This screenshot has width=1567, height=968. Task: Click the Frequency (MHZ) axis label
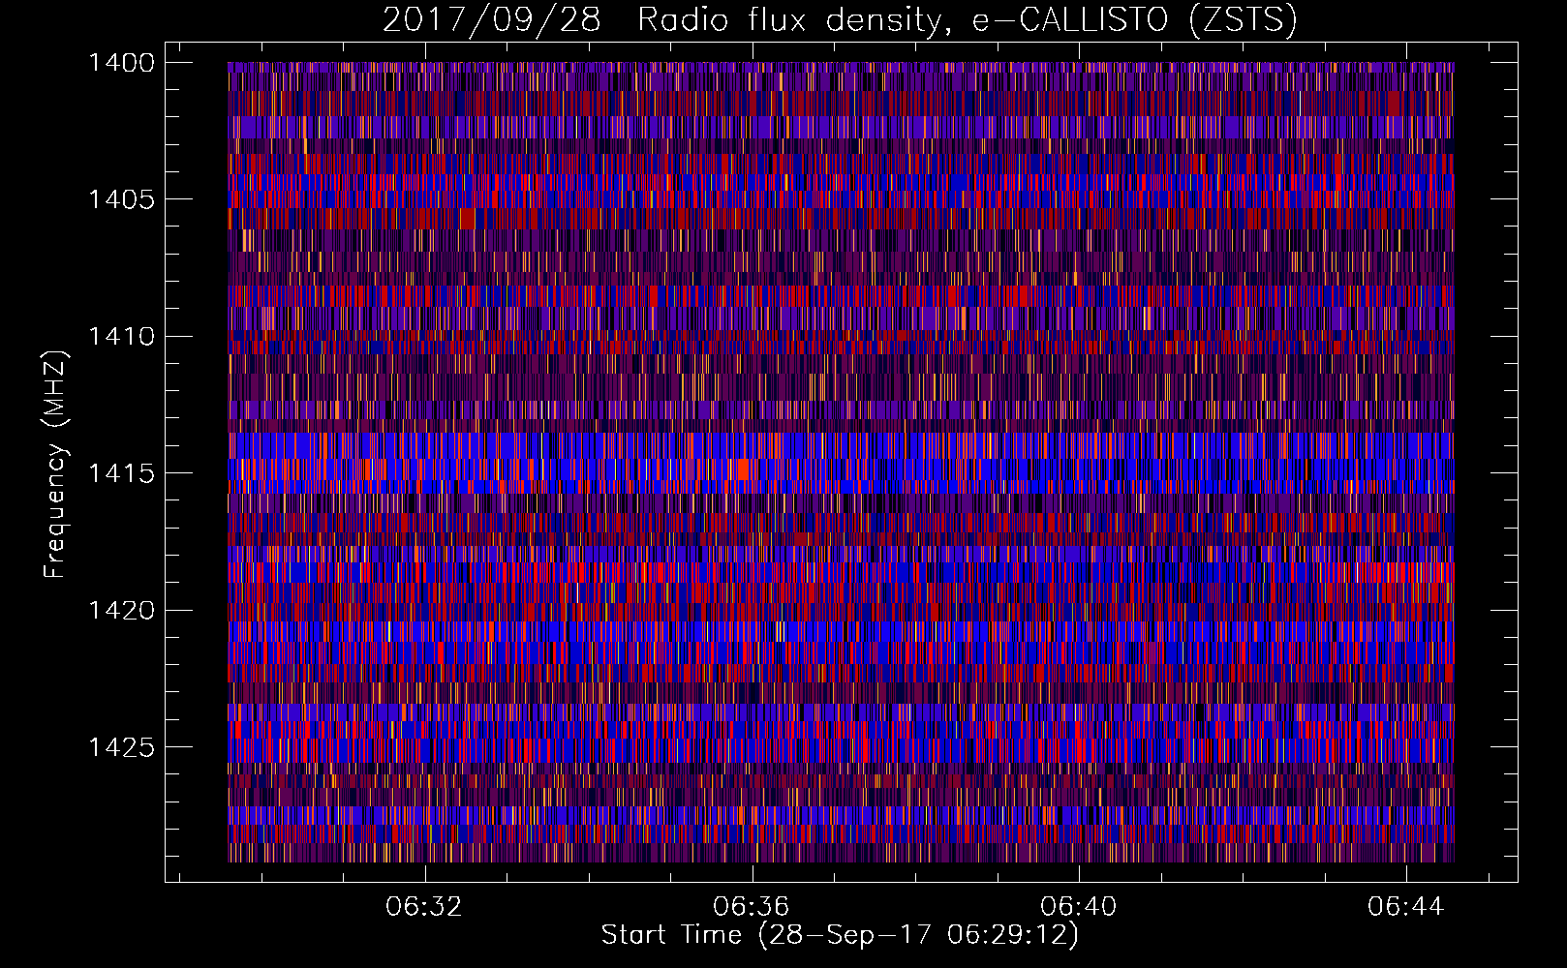[55, 465]
